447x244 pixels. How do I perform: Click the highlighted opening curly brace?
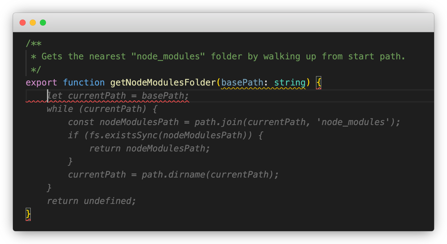(319, 83)
